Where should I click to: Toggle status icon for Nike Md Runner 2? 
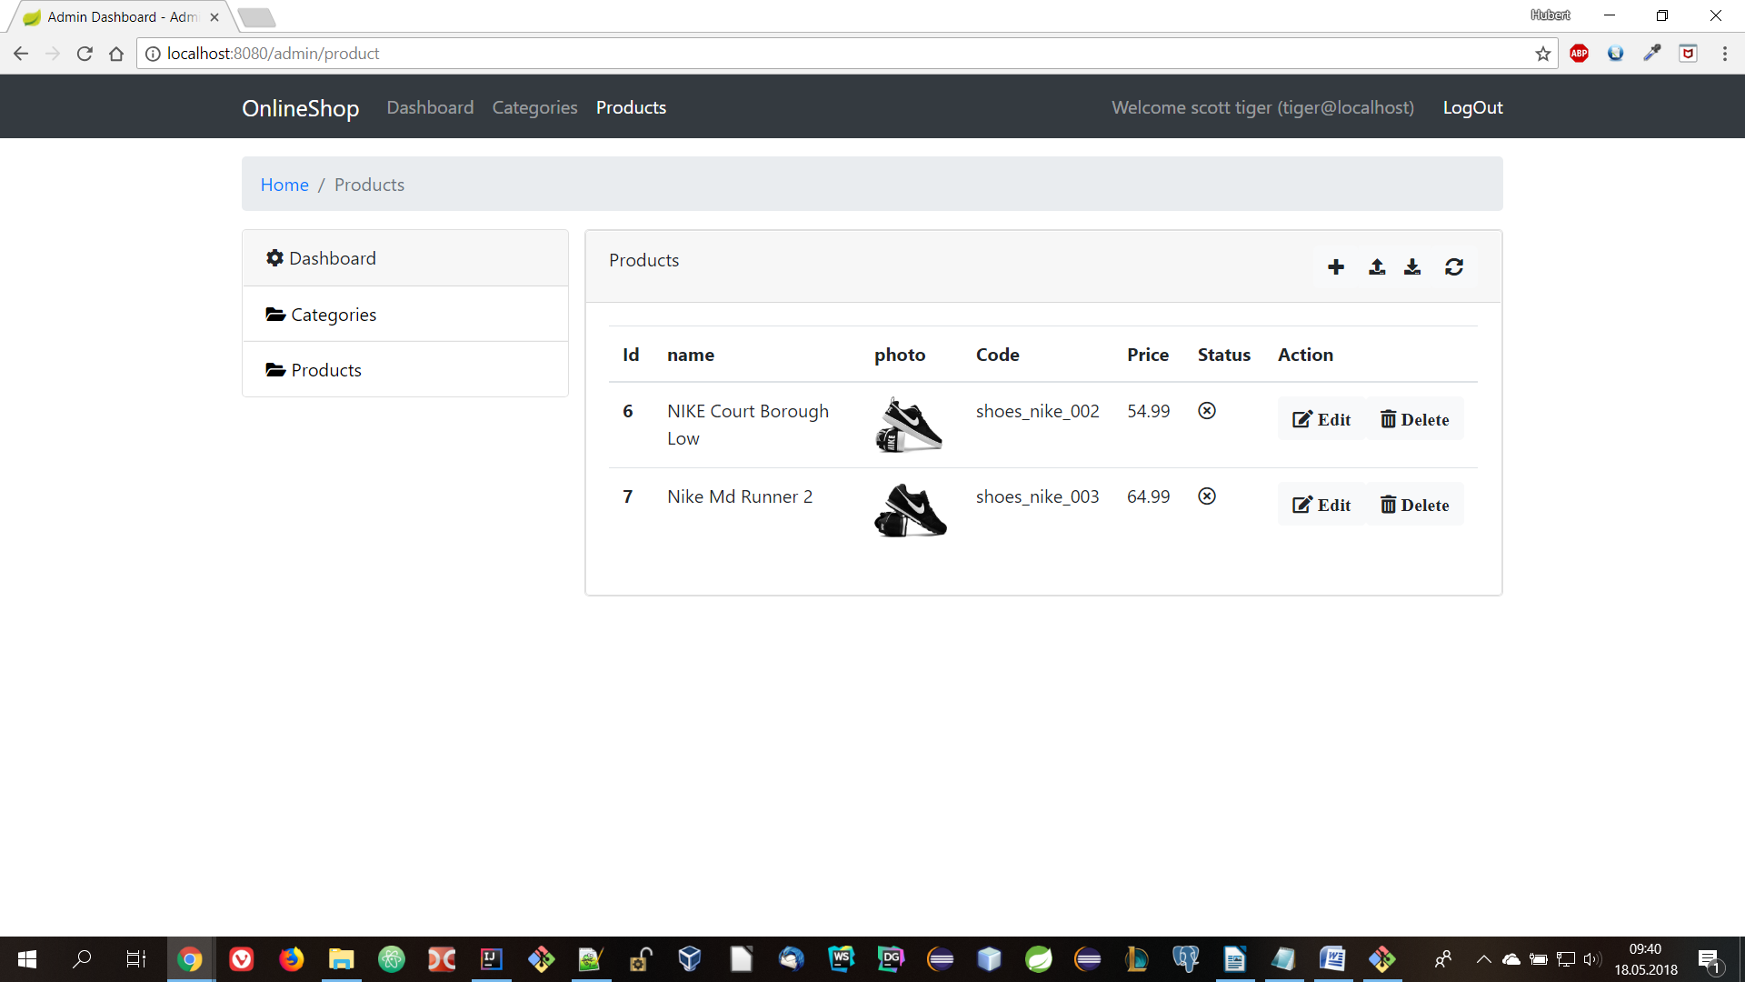click(1206, 496)
